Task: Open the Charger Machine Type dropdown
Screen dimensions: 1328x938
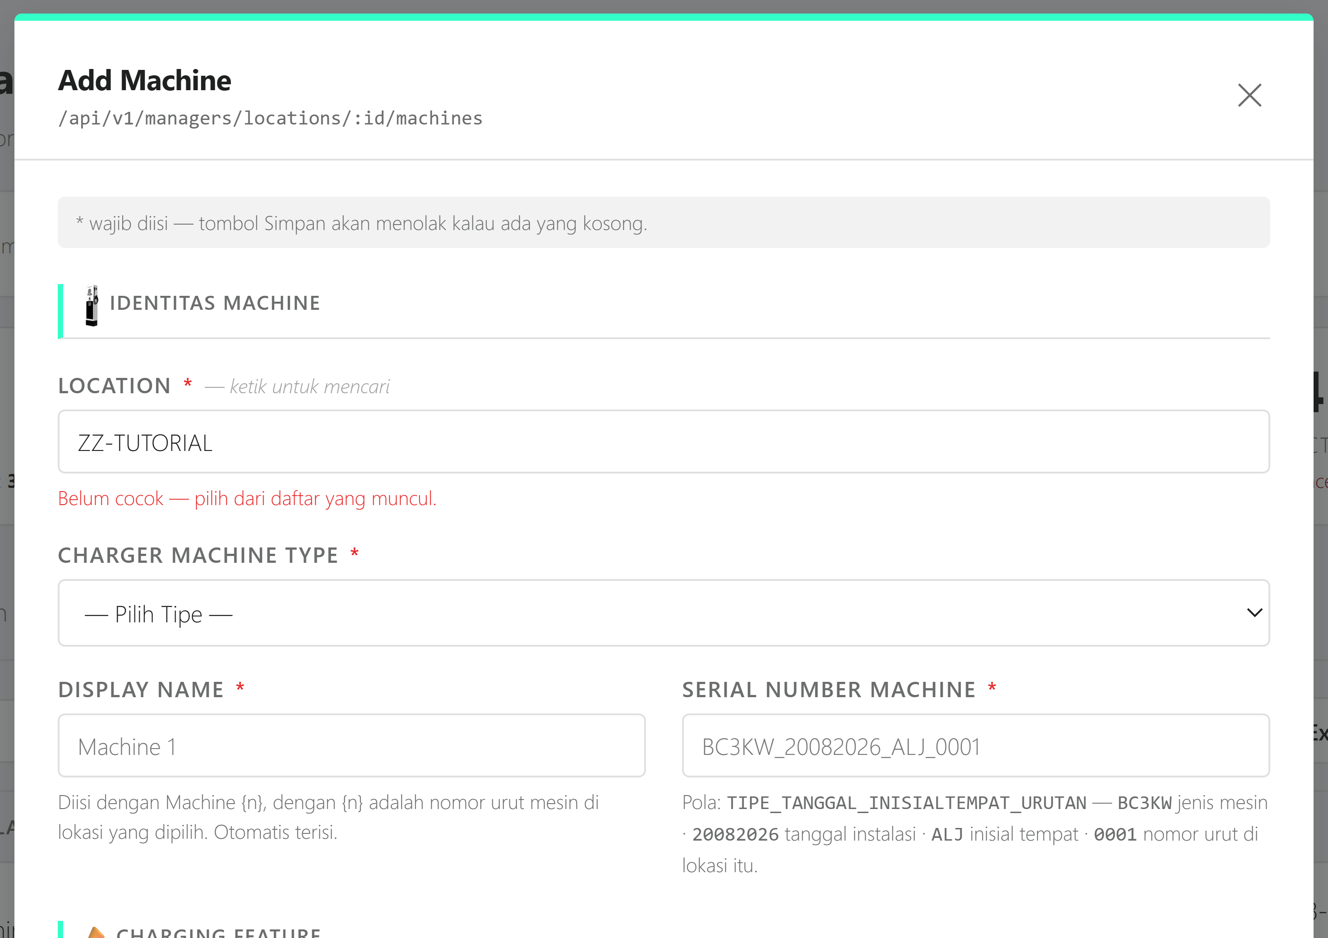Action: (664, 613)
